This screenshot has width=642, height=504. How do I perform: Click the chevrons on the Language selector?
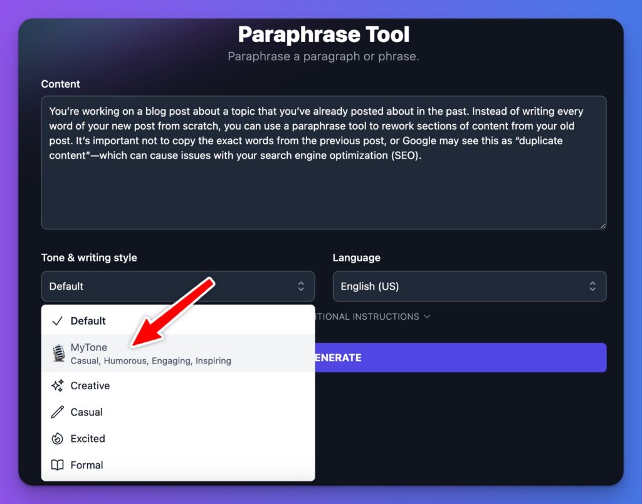pyautogui.click(x=592, y=286)
